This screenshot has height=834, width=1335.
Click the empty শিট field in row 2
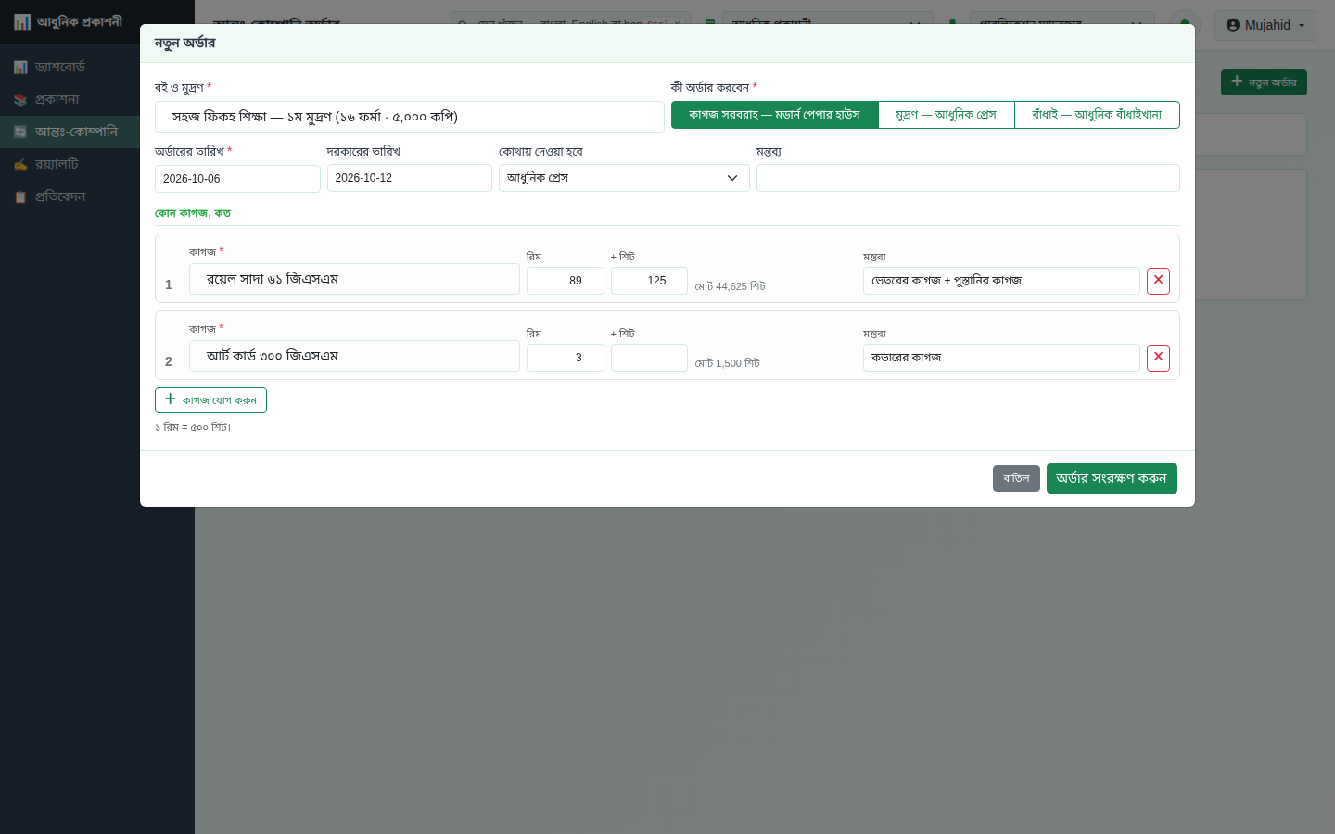649,358
